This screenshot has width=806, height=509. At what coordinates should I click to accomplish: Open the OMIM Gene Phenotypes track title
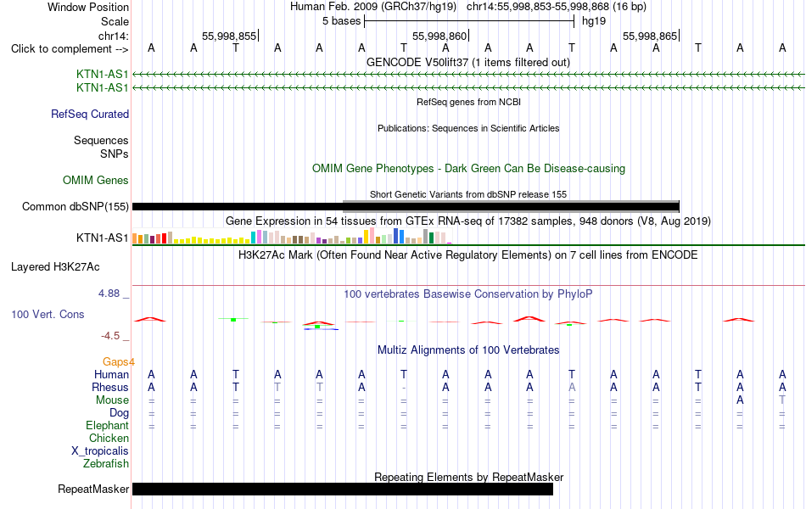click(x=468, y=169)
